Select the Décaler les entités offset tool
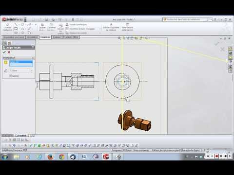The width and height of the screenshot is (234, 175). 60,29
